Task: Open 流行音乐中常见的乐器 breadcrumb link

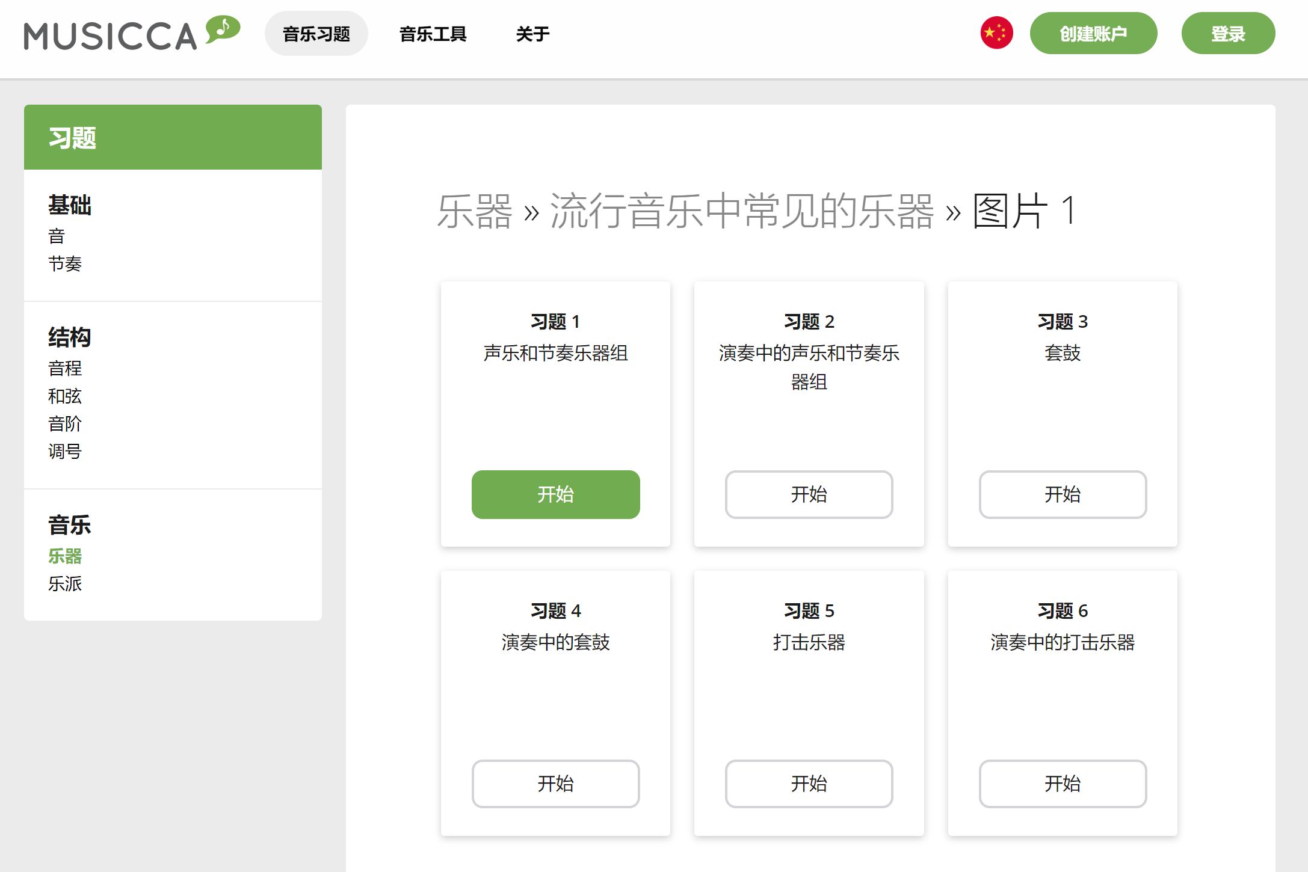Action: pos(741,212)
